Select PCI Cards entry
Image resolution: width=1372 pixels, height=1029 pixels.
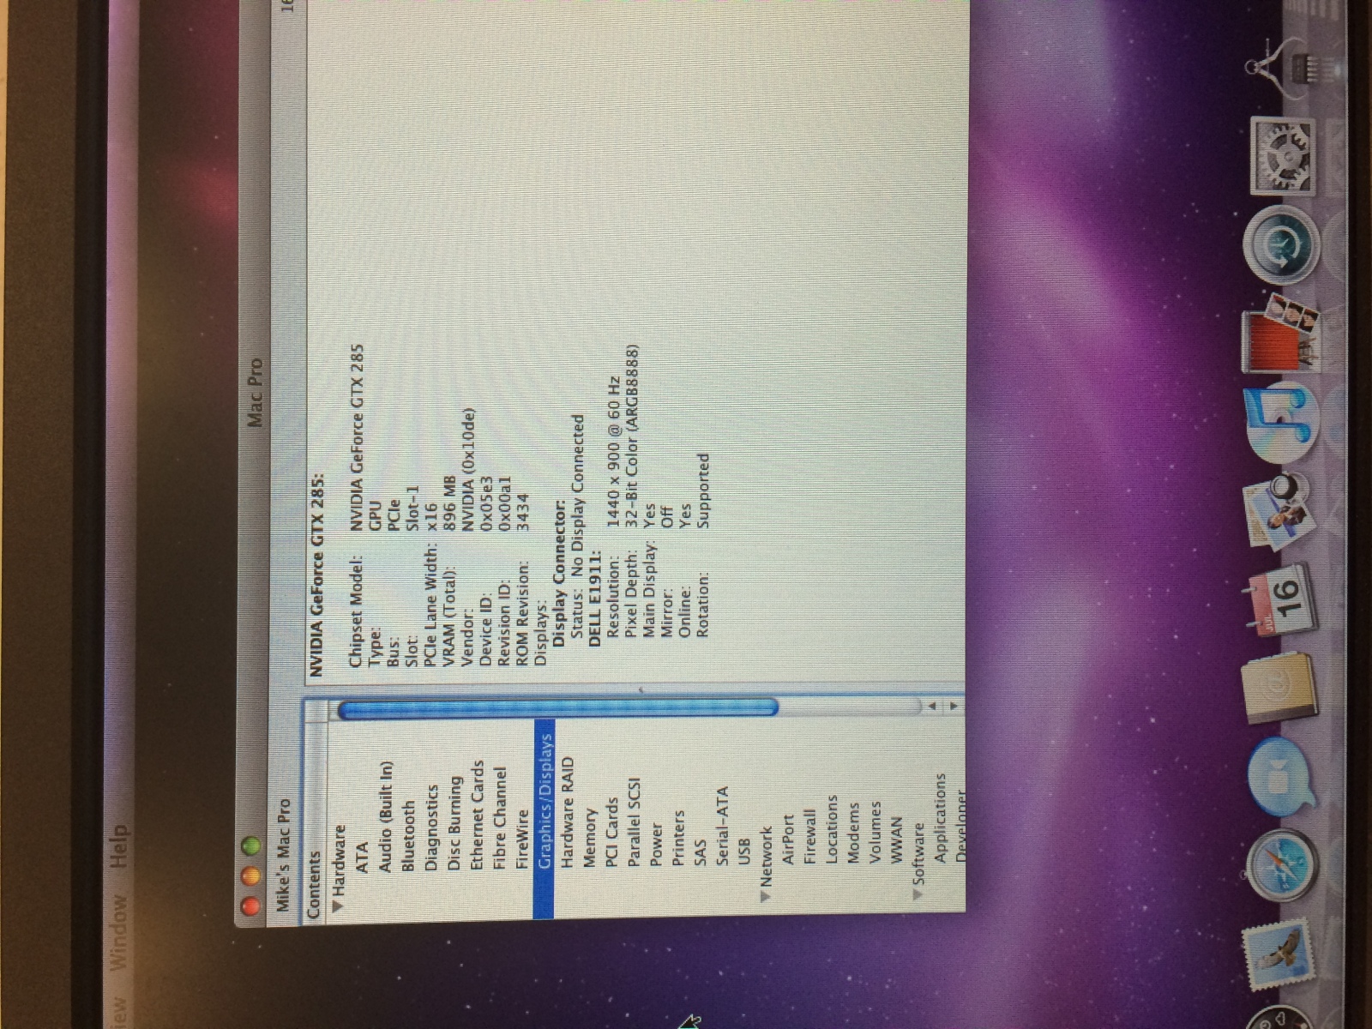612,833
